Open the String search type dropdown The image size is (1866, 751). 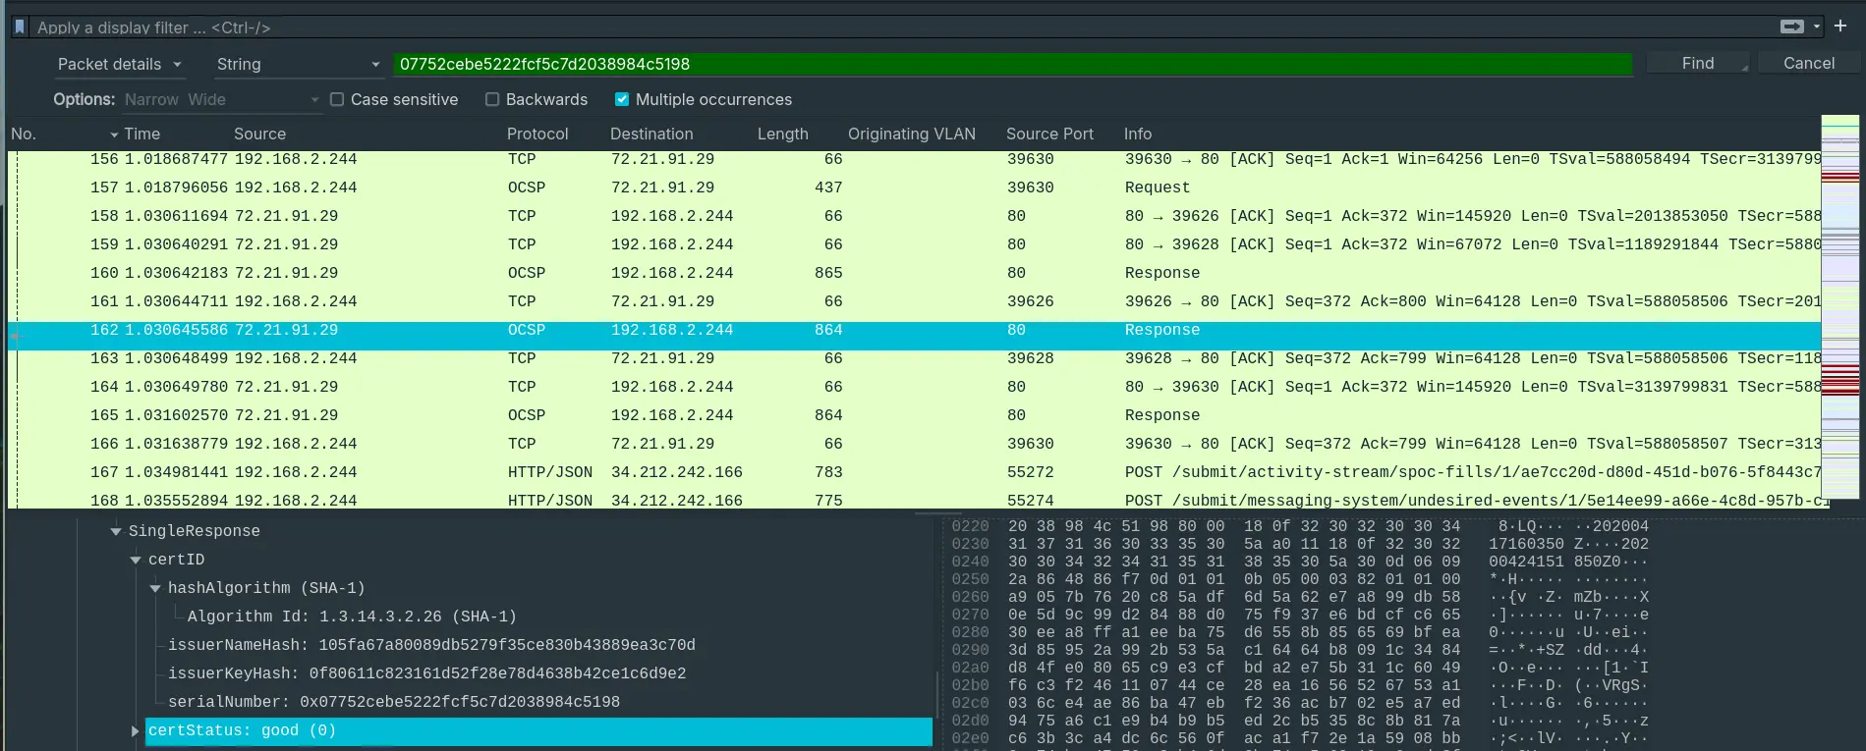pyautogui.click(x=297, y=65)
